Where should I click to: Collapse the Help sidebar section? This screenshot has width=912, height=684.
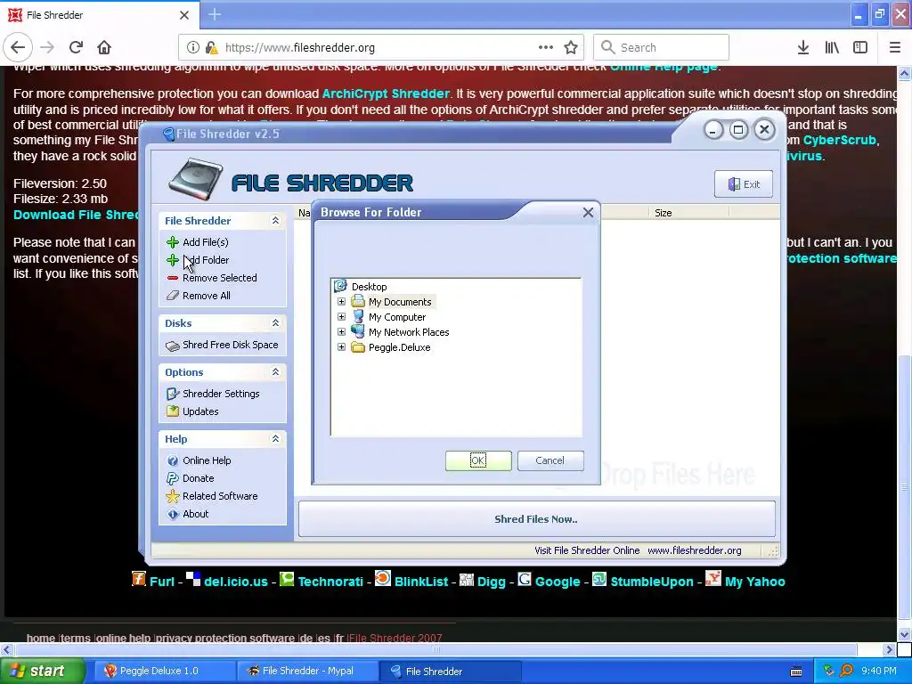coord(276,438)
